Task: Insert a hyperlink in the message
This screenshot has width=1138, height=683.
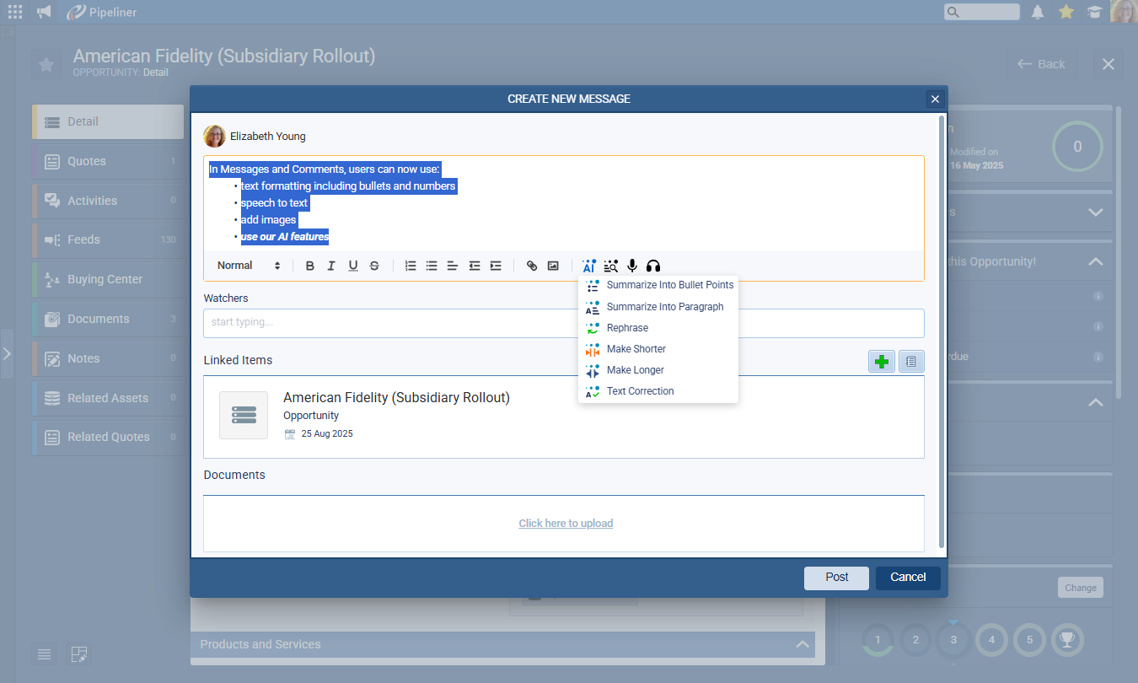Action: point(532,266)
